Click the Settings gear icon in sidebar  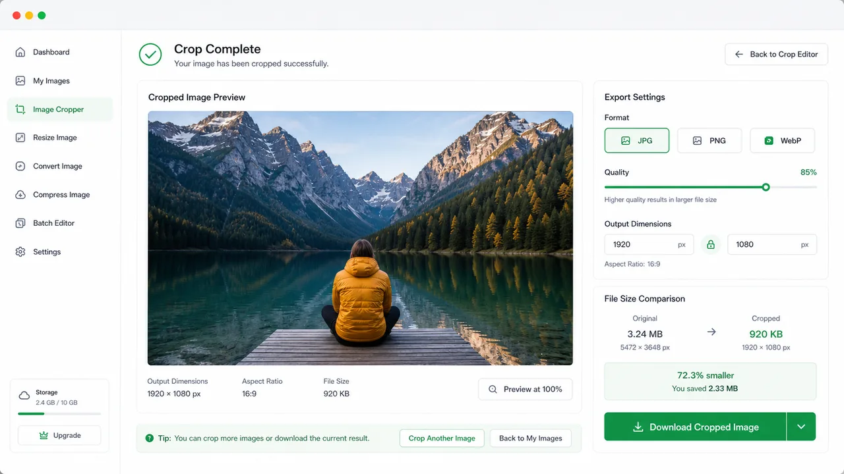click(20, 252)
